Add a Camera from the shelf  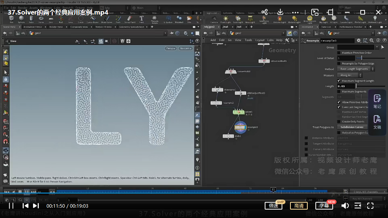pos(214,19)
